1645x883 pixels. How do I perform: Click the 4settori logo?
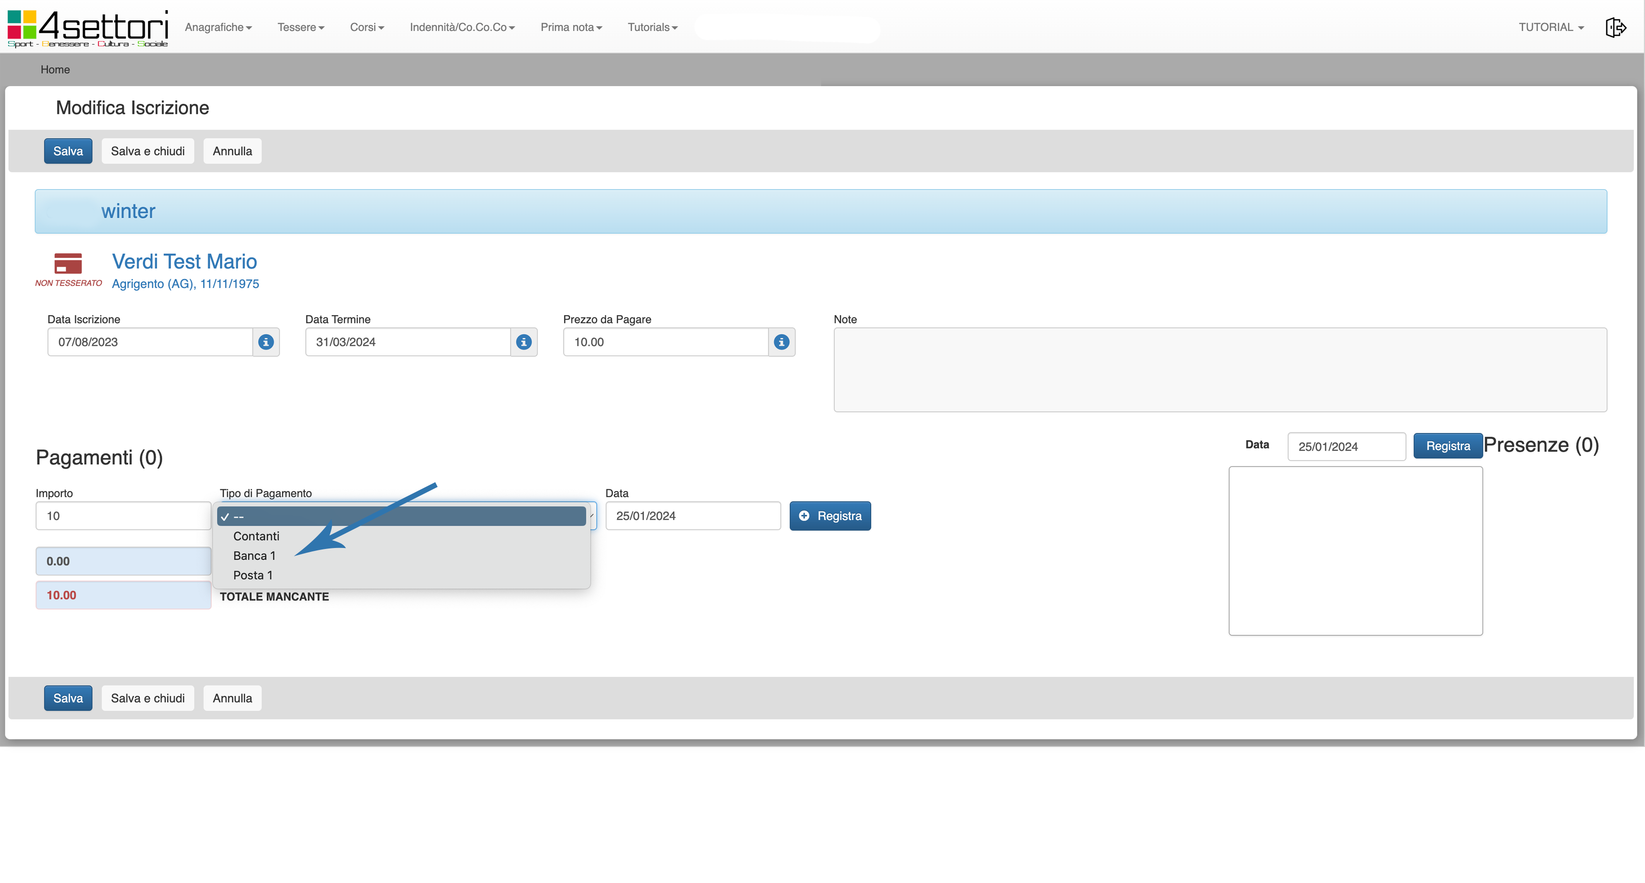88,28
